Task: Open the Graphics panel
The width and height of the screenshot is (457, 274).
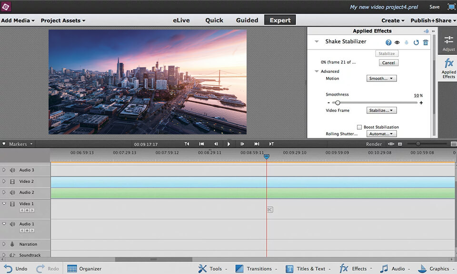Action: 437,269
